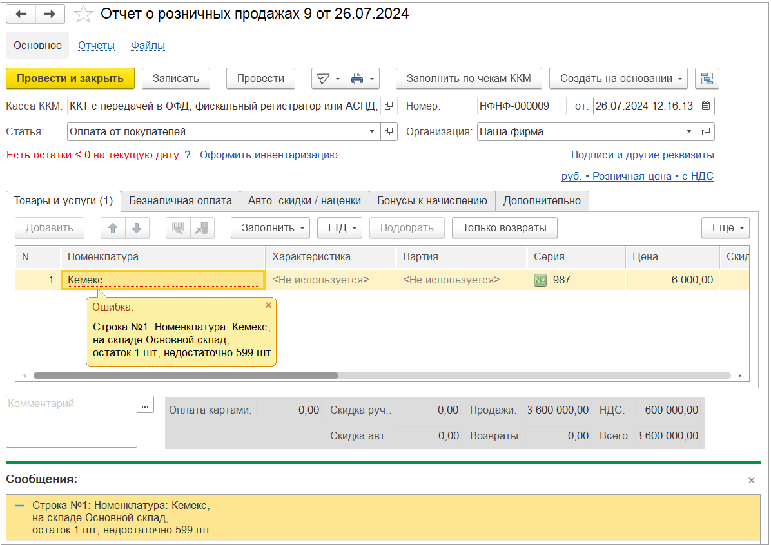Viewport: 771px width, 545px height.
Task: Open the Создать на основании dropdown
Action: [x=618, y=79]
